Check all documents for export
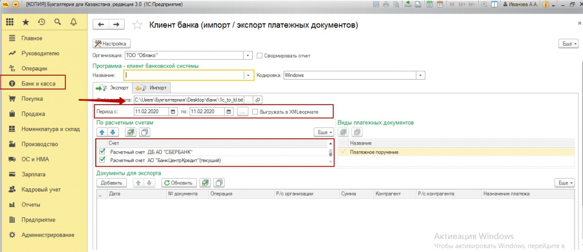 (x=205, y=183)
